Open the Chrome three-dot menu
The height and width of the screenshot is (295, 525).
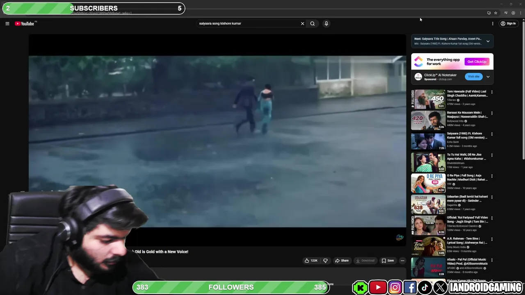pos(521,13)
